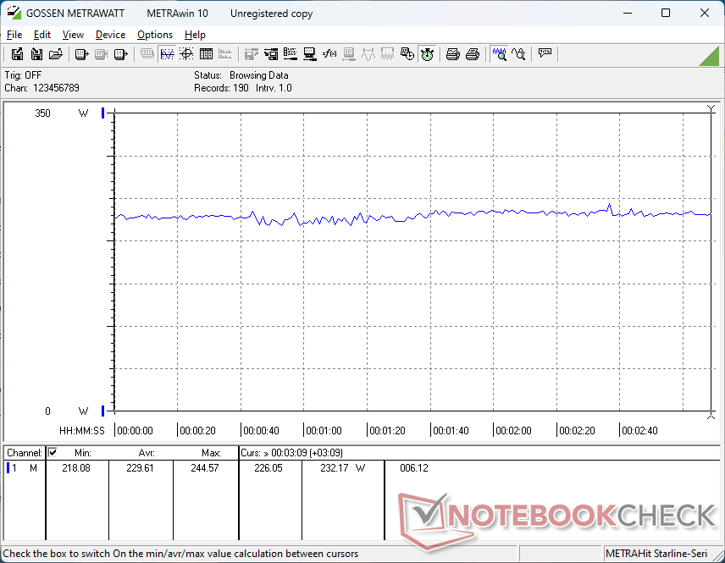Click the METRAHit Starline-Seri status bar entry
The width and height of the screenshot is (725, 563).
(656, 554)
